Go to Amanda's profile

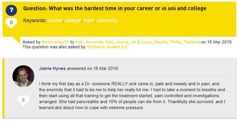pos(94,42)
